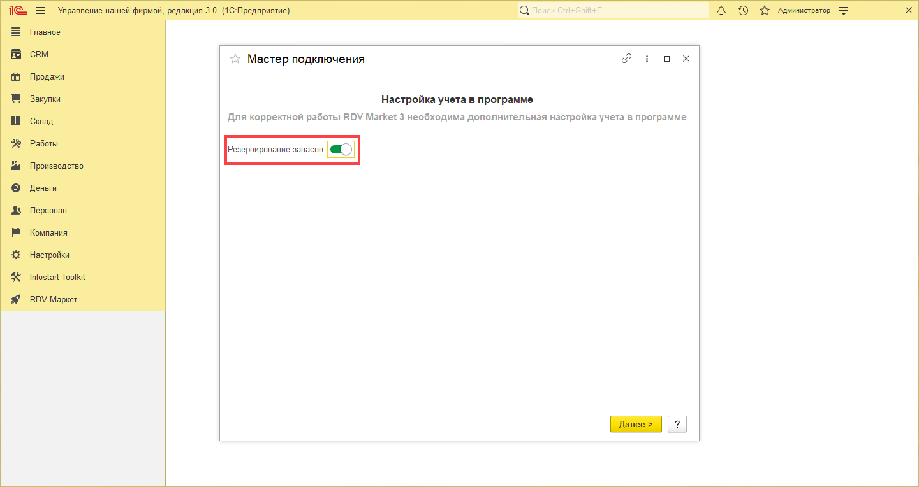This screenshot has height=487, width=919.
Task: Open the three-dot form menu
Action: [647, 59]
